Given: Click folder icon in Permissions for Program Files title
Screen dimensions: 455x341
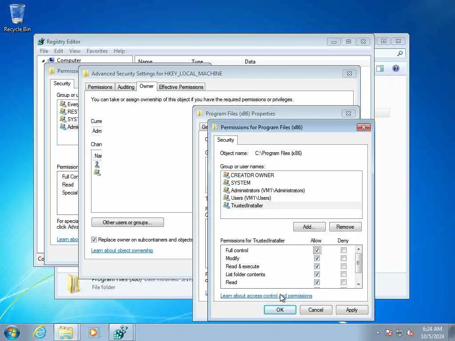Looking at the screenshot, I should coord(215,127).
